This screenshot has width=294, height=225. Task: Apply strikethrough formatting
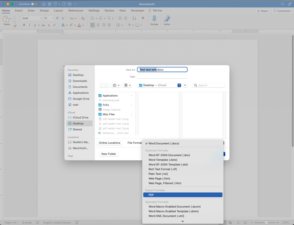tap(43, 25)
